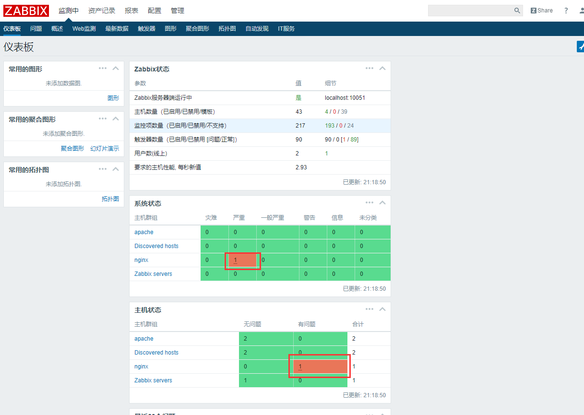Open options menu of Zabbix状态 widget
The width and height of the screenshot is (584, 415).
369,68
